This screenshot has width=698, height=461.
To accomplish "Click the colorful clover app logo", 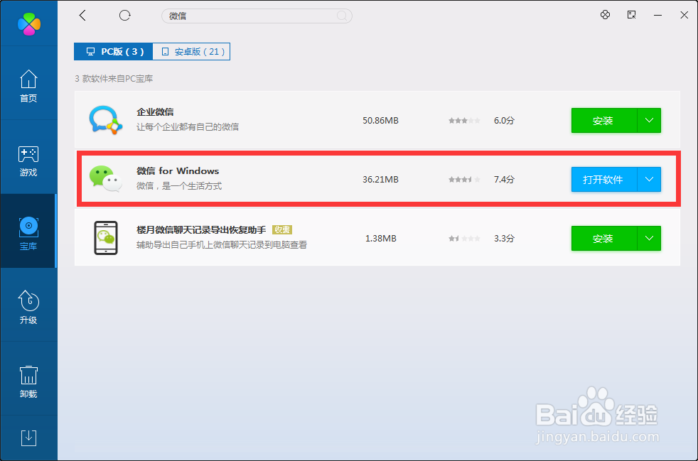I will point(29,23).
